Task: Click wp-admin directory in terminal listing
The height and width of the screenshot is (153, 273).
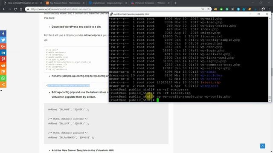Action: tap(209, 72)
